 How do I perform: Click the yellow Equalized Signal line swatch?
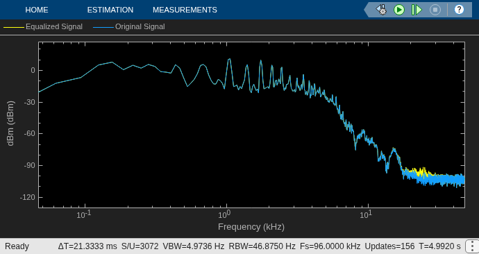point(14,27)
